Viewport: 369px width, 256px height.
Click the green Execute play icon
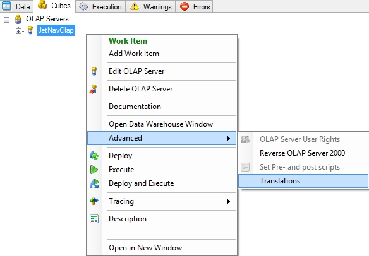(x=94, y=170)
